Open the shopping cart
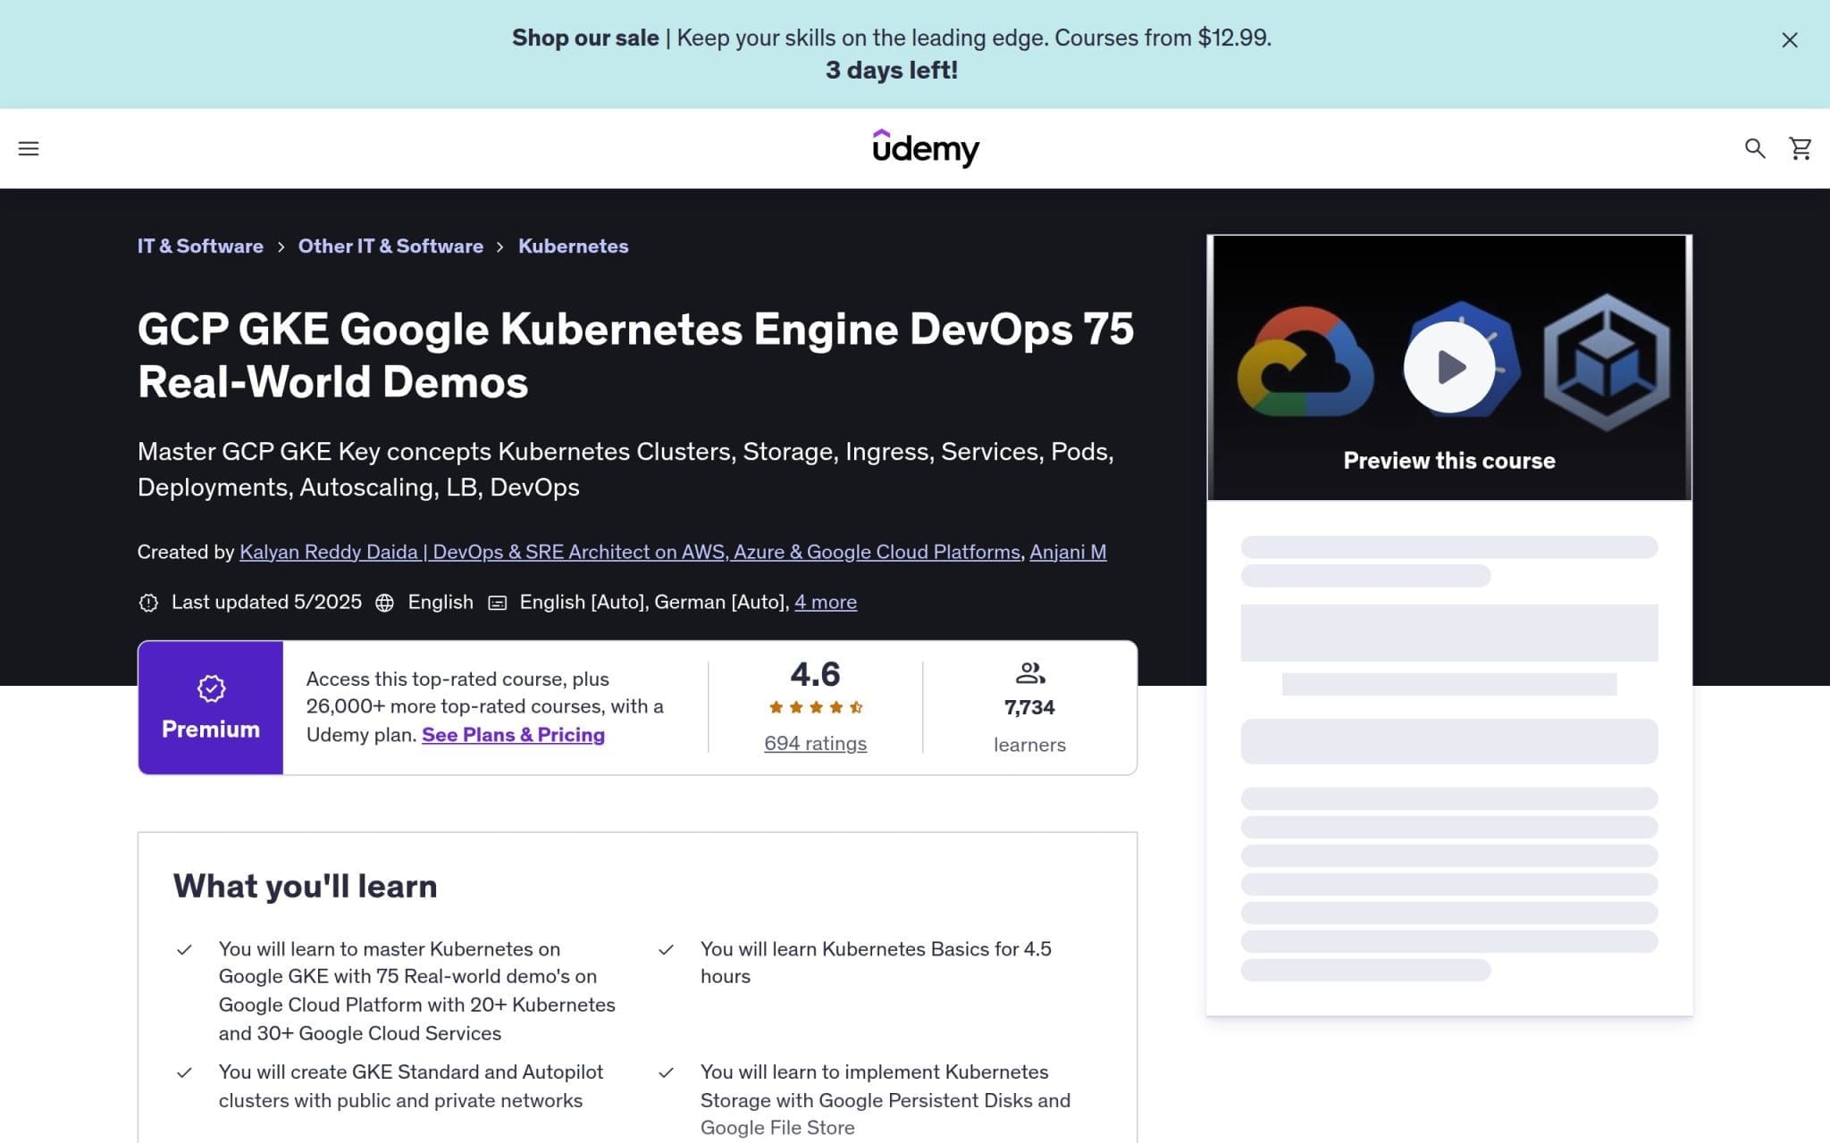This screenshot has height=1143, width=1830. 1799,148
